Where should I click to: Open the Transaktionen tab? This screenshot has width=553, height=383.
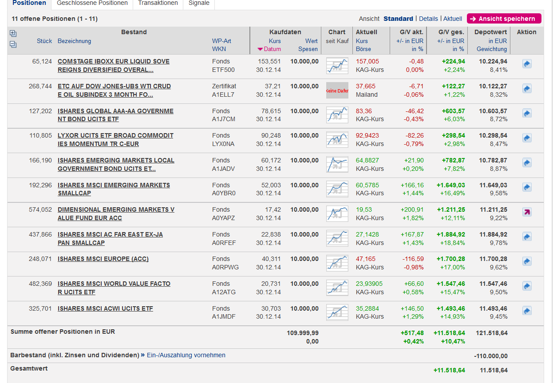tap(158, 3)
